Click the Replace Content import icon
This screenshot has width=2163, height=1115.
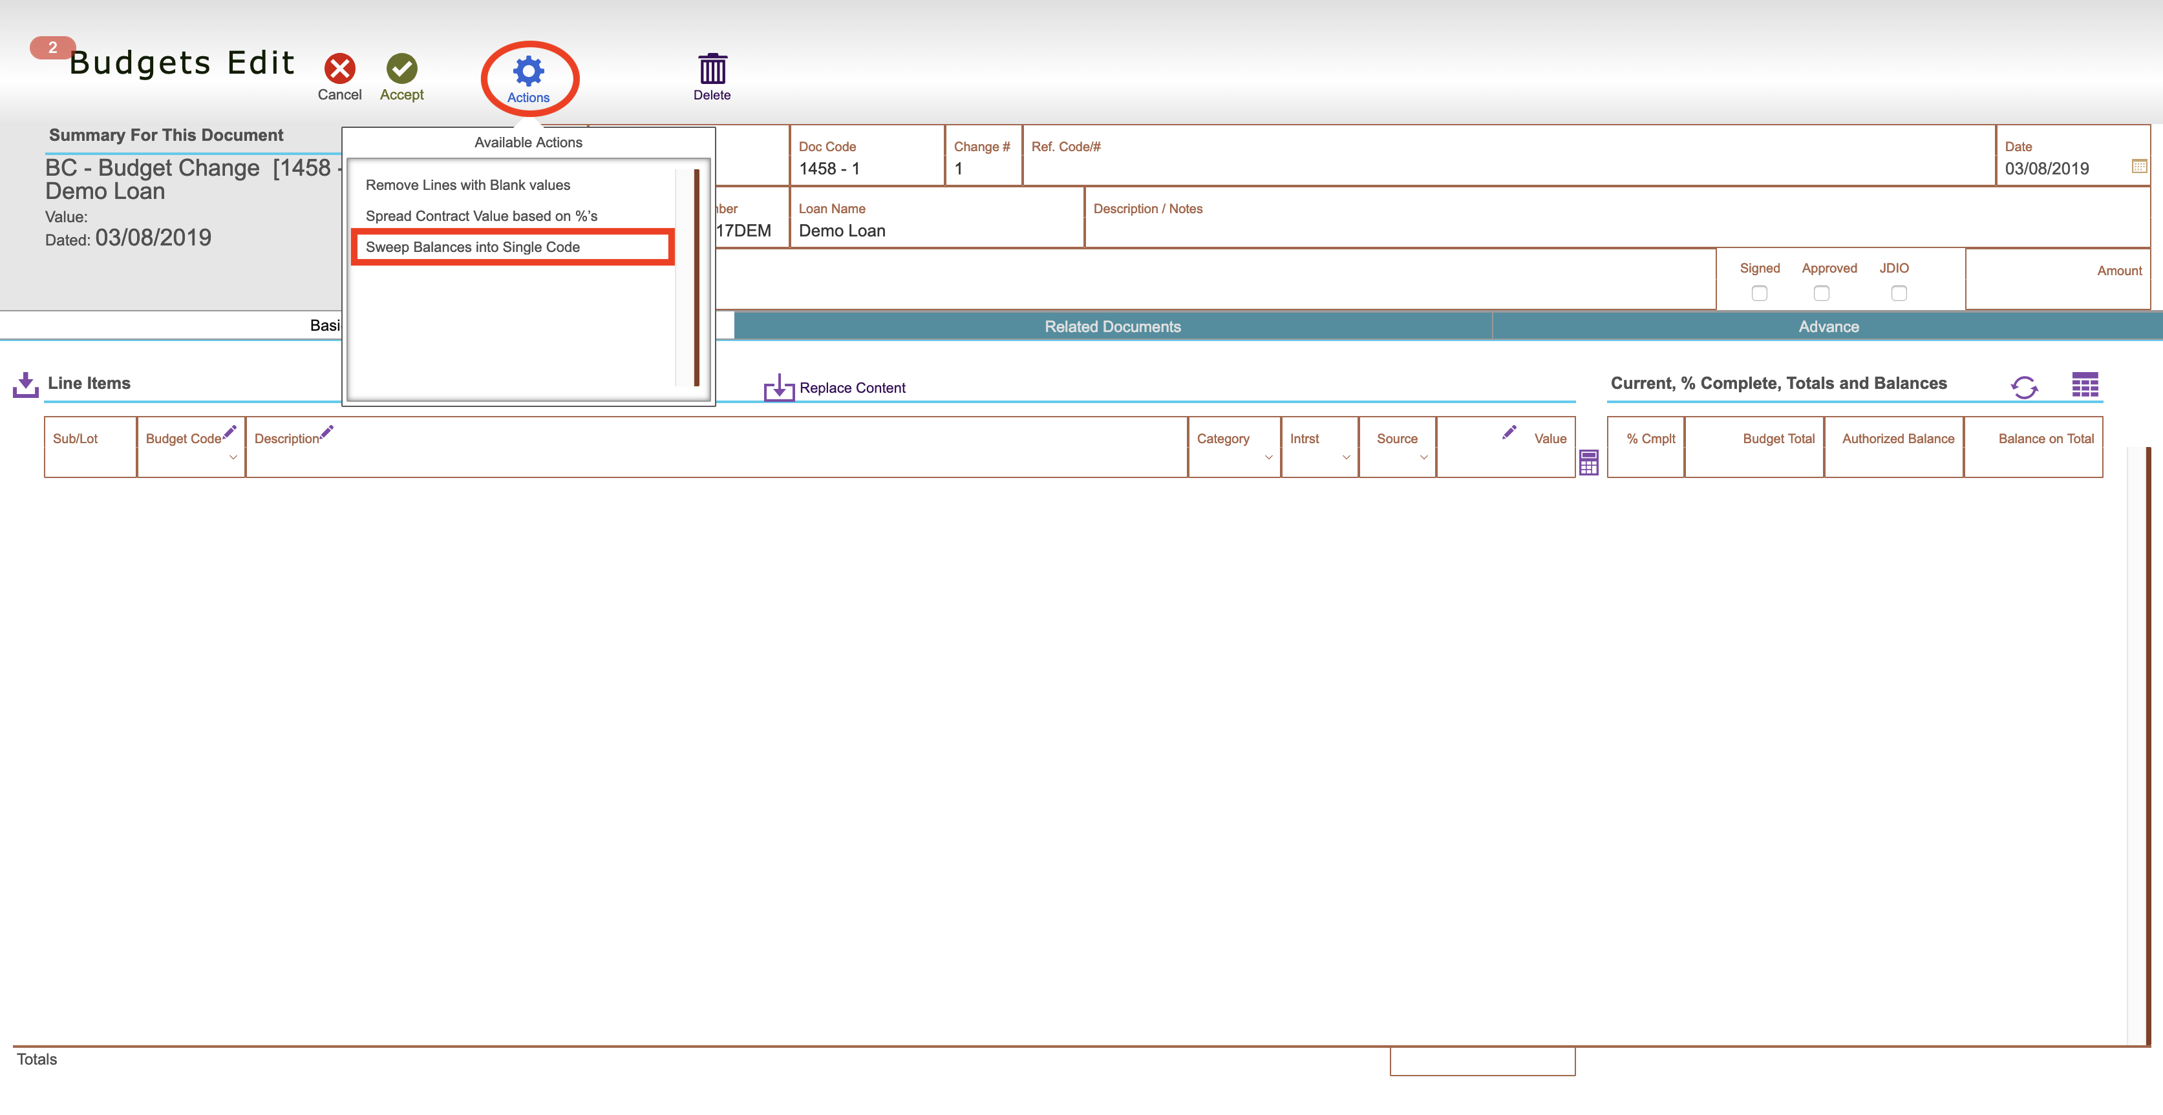tap(778, 388)
